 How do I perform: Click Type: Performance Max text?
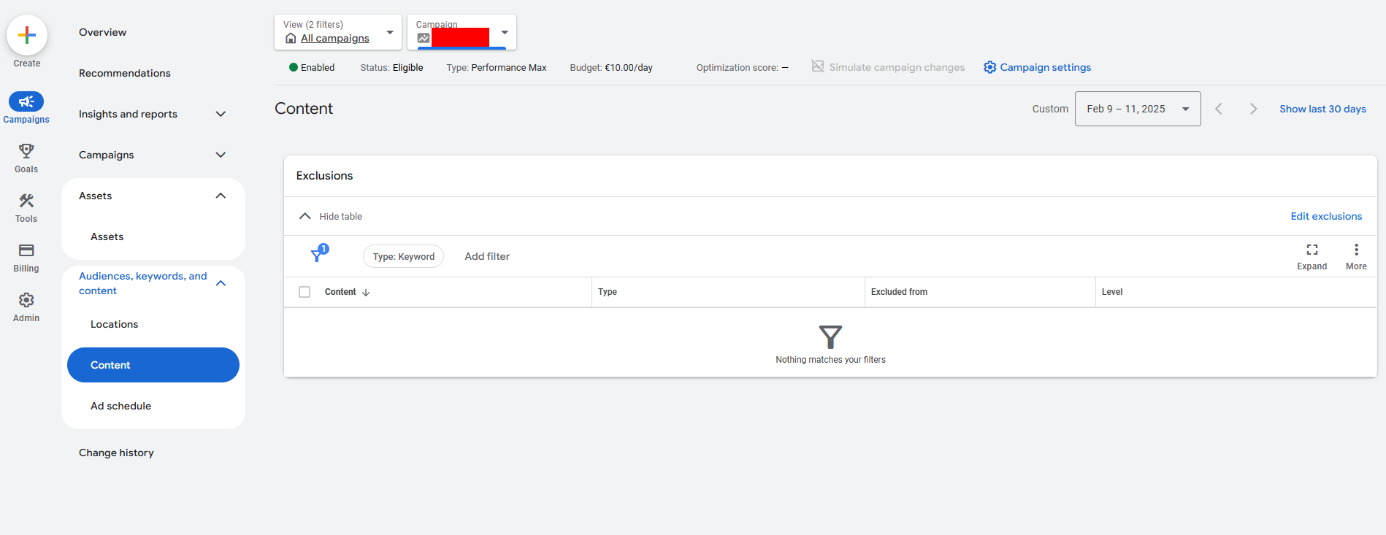(497, 67)
